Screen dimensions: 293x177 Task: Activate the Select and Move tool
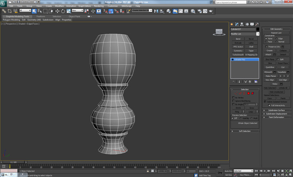tap(57, 11)
